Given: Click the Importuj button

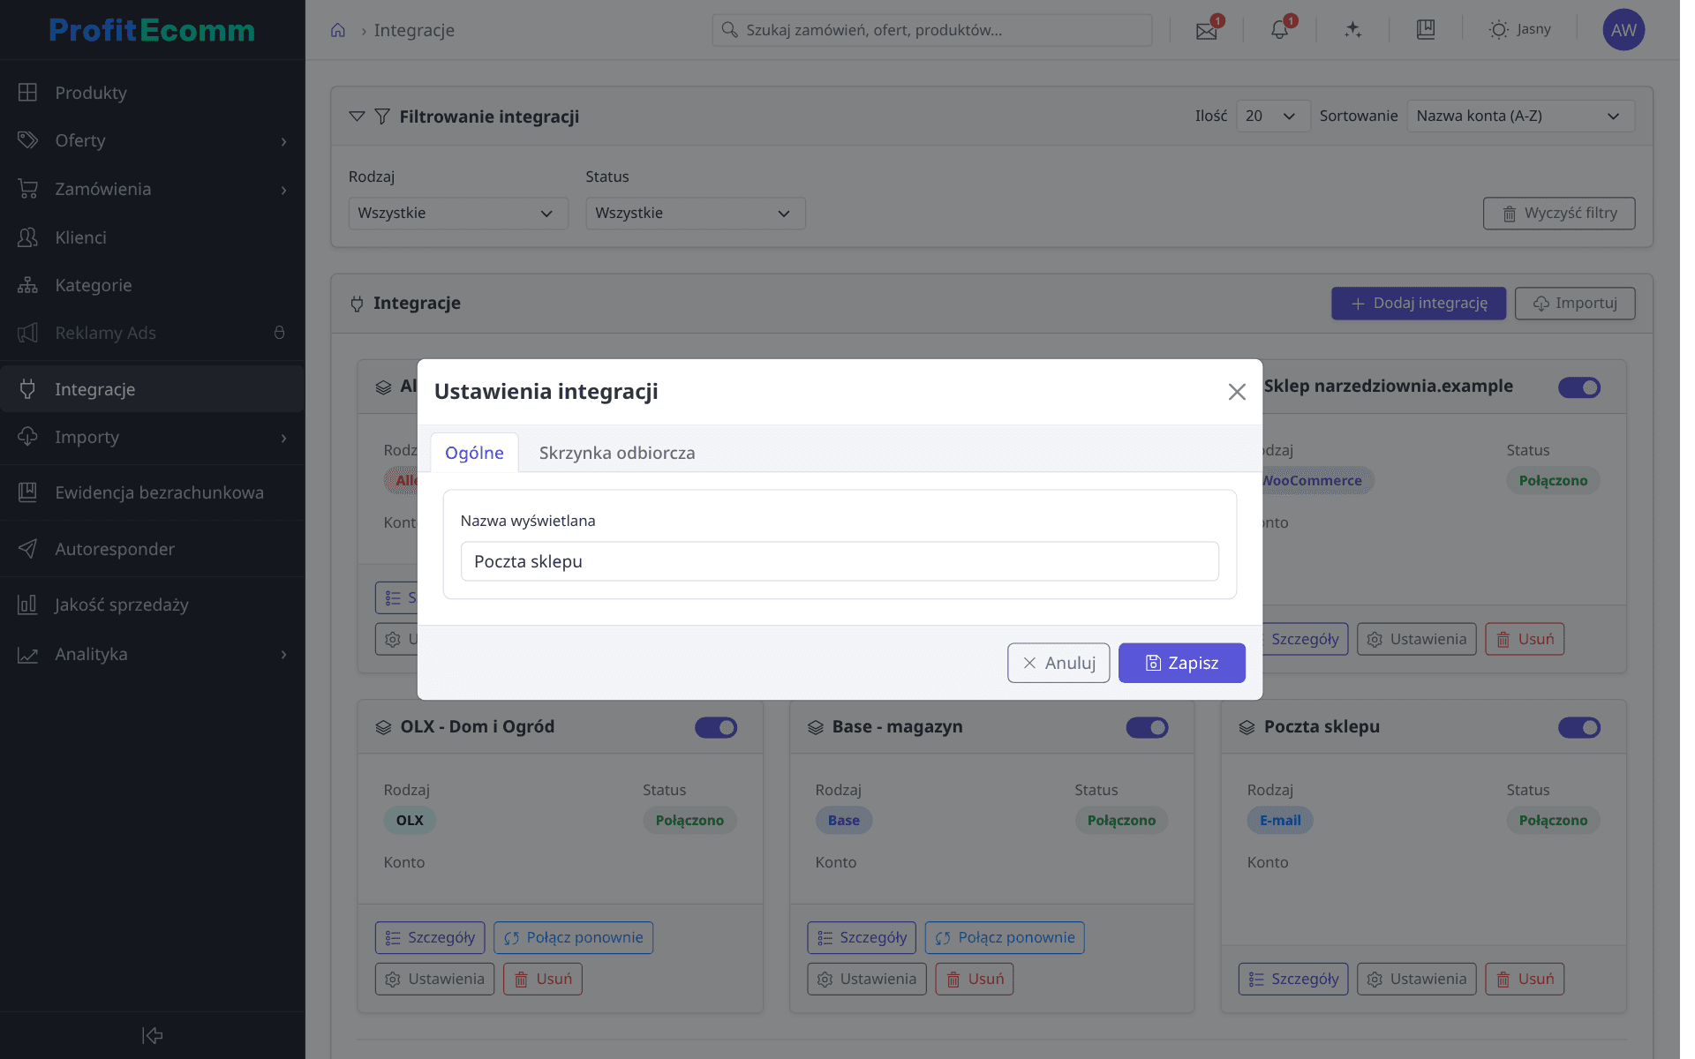Looking at the screenshot, I should point(1575,303).
